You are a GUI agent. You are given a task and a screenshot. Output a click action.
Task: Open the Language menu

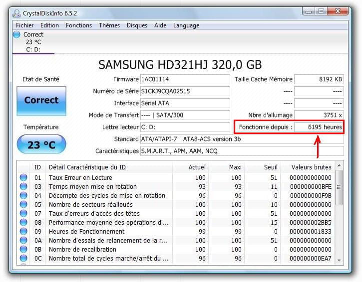[x=186, y=25]
